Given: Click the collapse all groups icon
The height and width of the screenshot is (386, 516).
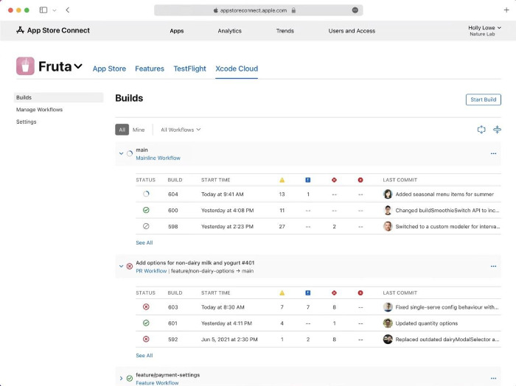Looking at the screenshot, I should [497, 130].
